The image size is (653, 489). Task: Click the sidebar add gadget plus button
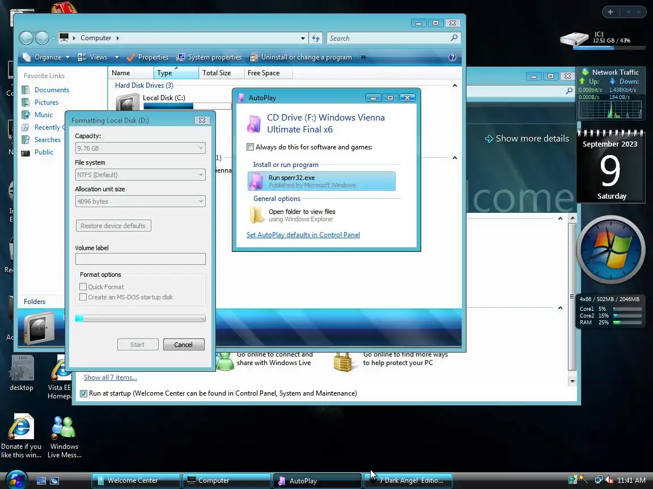610,12
